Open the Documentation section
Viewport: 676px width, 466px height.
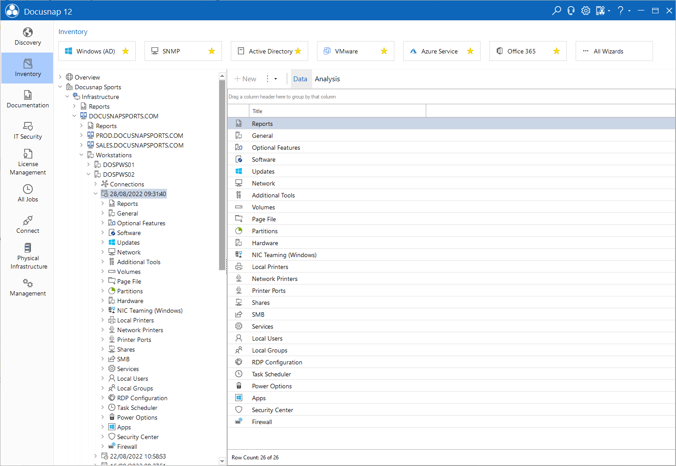27,99
